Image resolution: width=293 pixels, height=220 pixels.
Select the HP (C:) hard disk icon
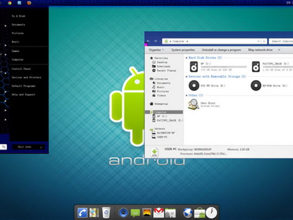coord(194,67)
